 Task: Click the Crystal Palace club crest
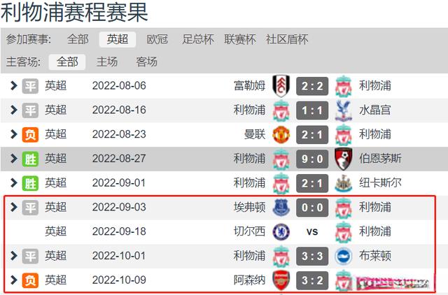coord(343,110)
